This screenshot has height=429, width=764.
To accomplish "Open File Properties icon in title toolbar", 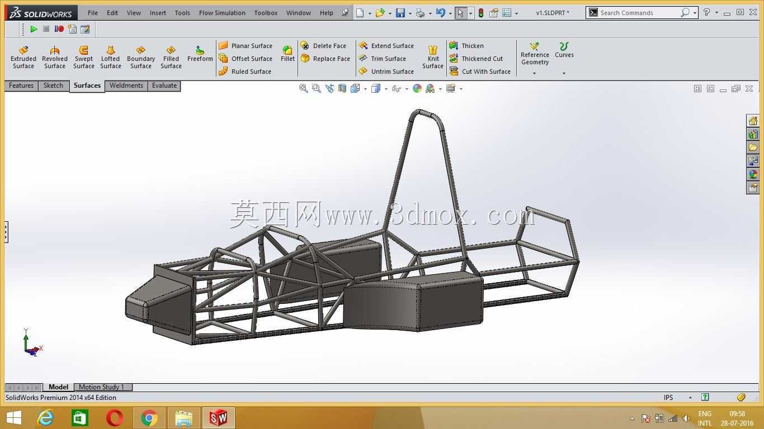I will (494, 13).
